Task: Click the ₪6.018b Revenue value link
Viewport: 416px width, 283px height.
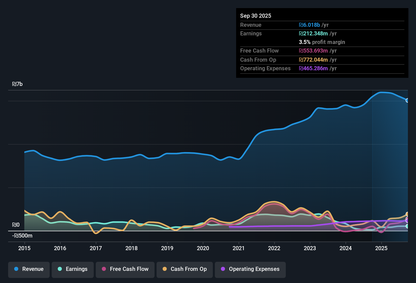Action: coord(309,25)
